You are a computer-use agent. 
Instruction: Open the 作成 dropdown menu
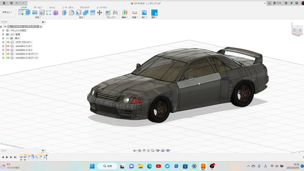click(x=38, y=17)
